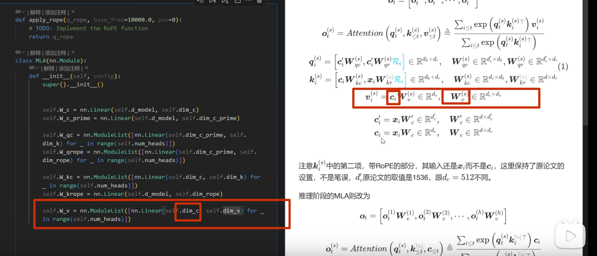
Task: Click 添加注释 above the __init__ method
Action: (69, 69)
